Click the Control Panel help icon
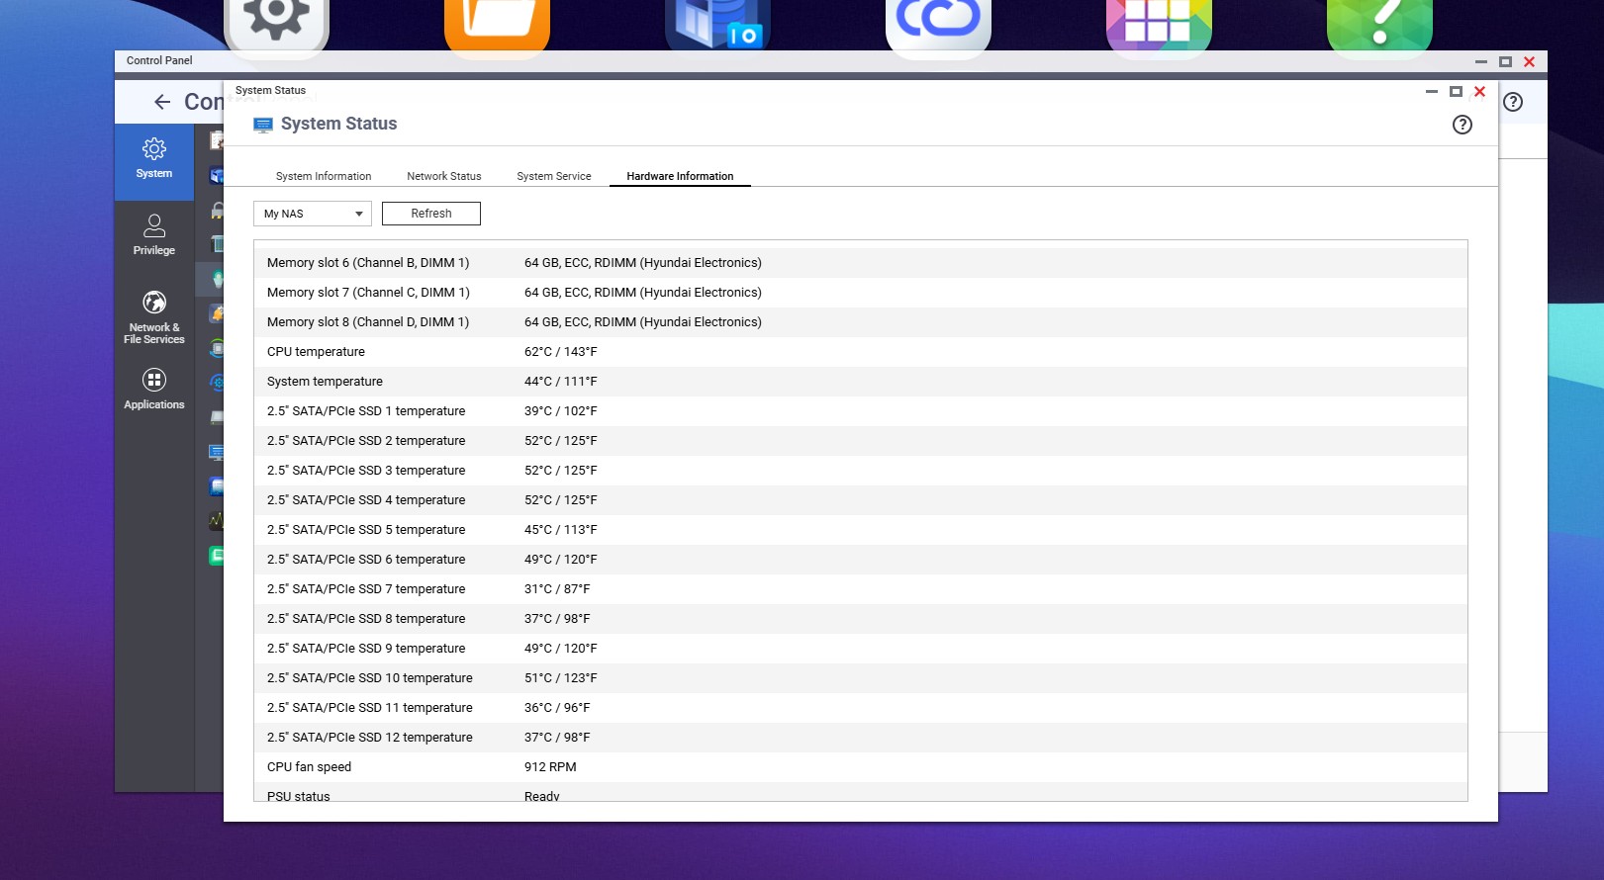This screenshot has width=1604, height=880. point(1512,102)
